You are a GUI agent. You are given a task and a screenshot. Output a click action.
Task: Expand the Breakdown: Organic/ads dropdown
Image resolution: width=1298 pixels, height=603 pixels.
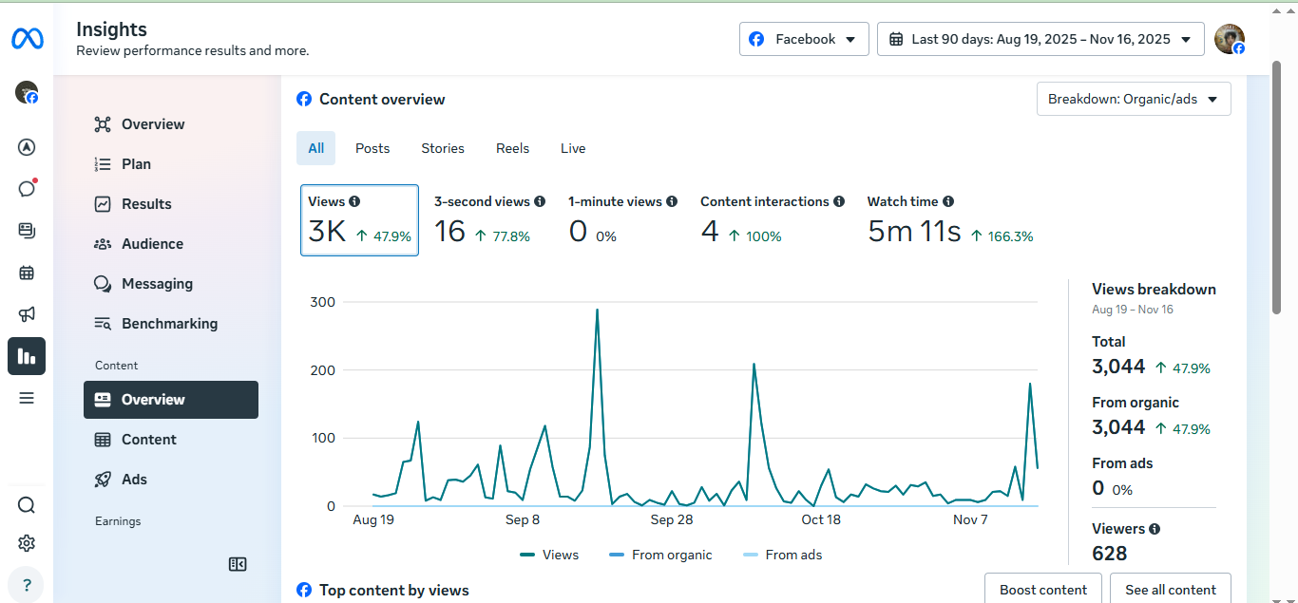point(1133,99)
